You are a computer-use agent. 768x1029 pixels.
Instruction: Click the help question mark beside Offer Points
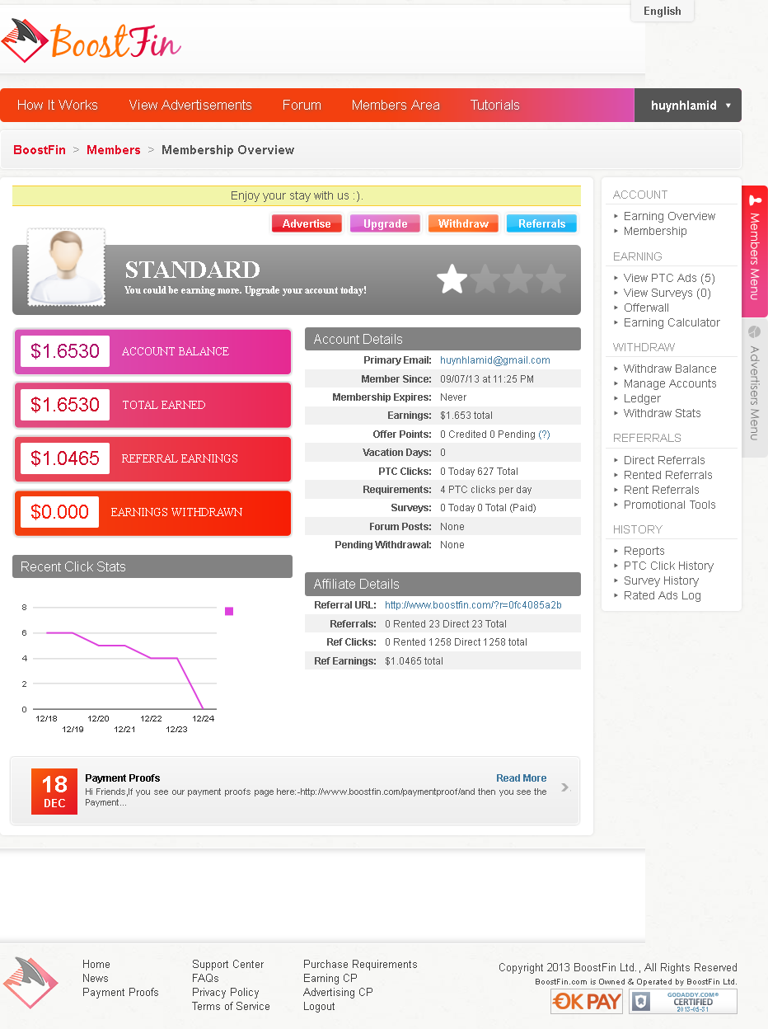tap(544, 434)
